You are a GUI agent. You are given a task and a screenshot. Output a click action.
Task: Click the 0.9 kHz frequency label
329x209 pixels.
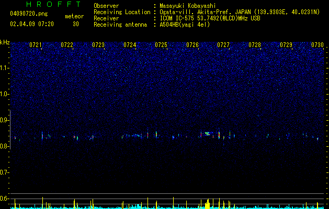pyautogui.click(x=4, y=120)
